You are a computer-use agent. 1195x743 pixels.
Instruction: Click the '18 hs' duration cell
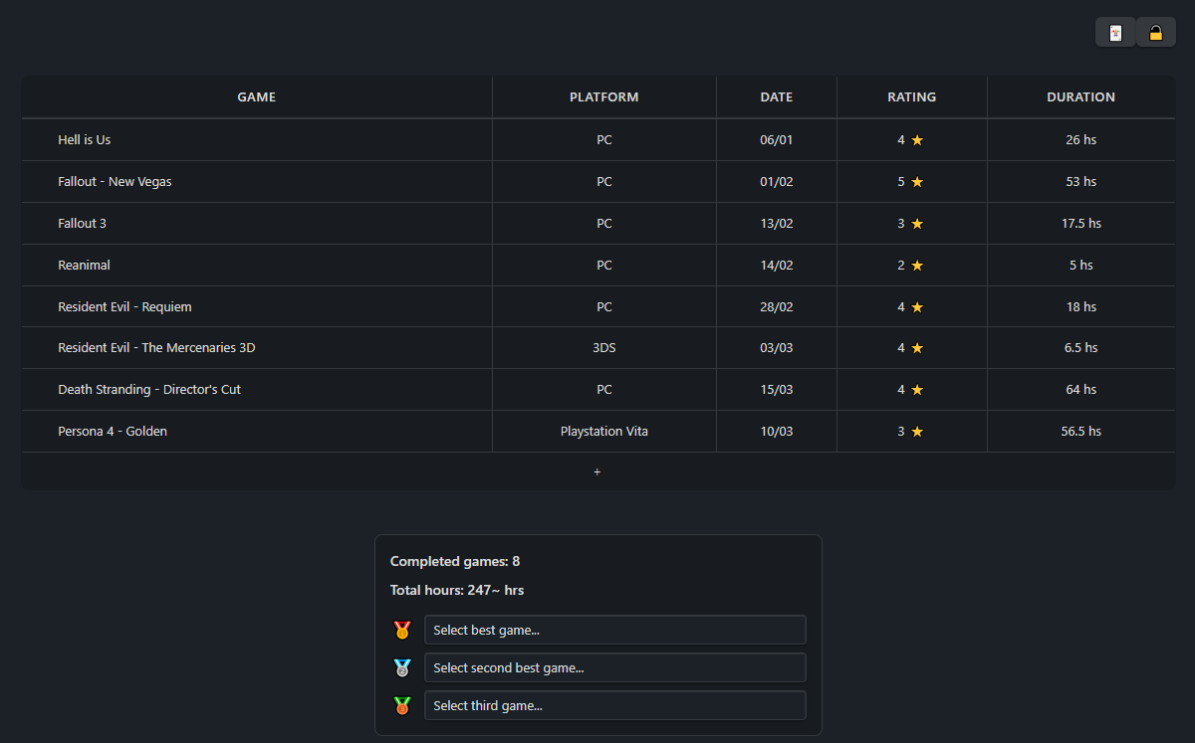(x=1081, y=307)
